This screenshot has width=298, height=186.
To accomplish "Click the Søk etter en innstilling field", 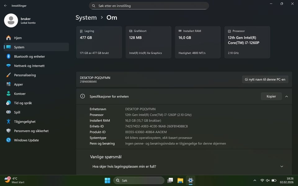I will [x=149, y=6].
